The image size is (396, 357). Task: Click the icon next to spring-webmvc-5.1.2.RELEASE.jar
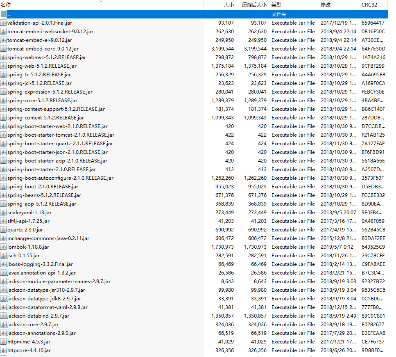tap(3, 57)
